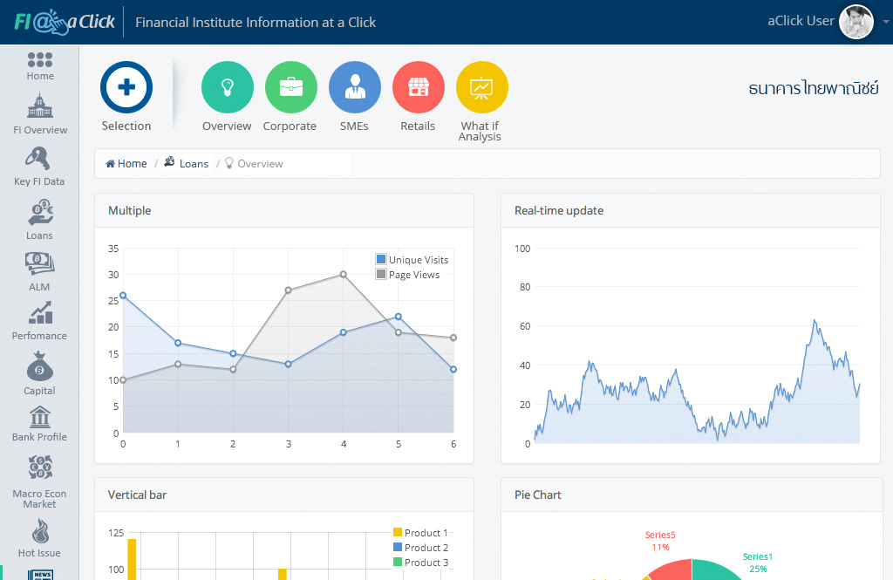The width and height of the screenshot is (893, 580).
Task: Select Unique Visits data point at x=0
Action: 123,295
